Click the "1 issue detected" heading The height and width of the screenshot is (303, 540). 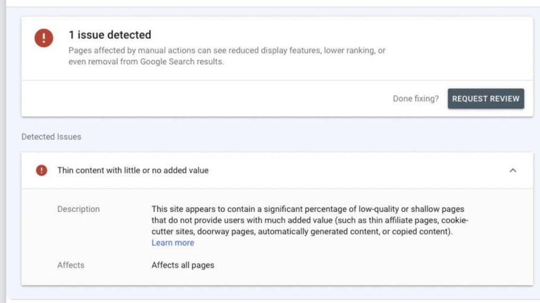110,35
